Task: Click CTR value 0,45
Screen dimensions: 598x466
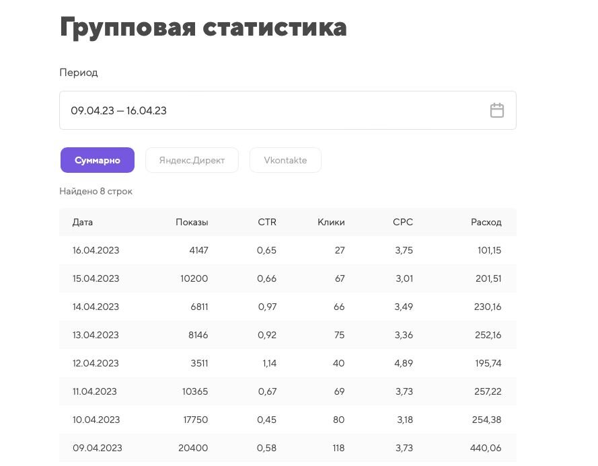Action: click(266, 420)
